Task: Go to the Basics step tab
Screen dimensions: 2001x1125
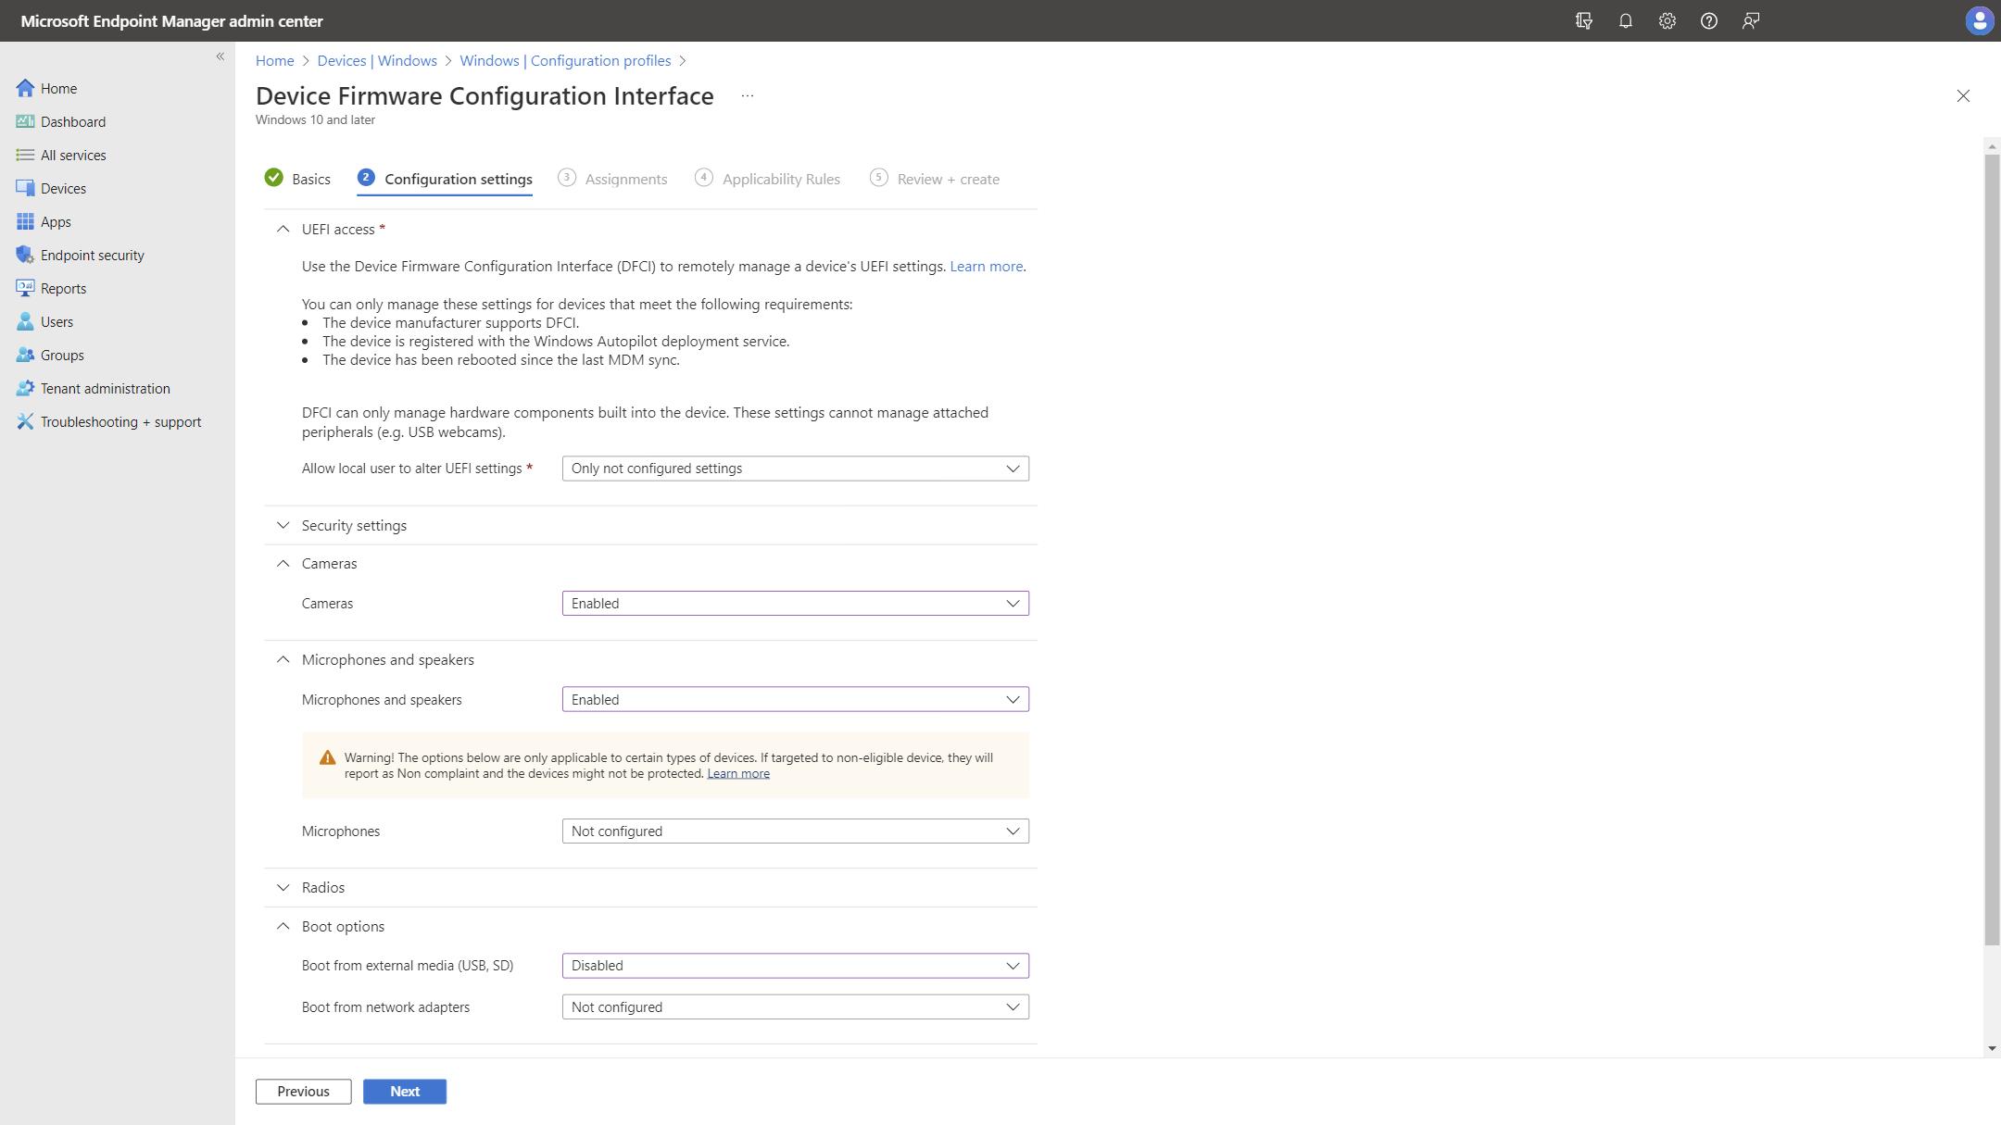Action: pyautogui.click(x=309, y=180)
